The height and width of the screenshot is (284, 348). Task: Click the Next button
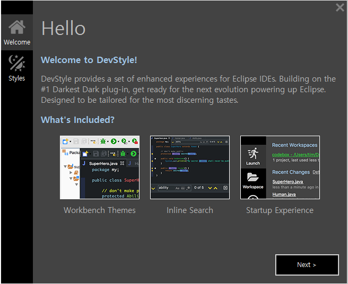coord(307,265)
